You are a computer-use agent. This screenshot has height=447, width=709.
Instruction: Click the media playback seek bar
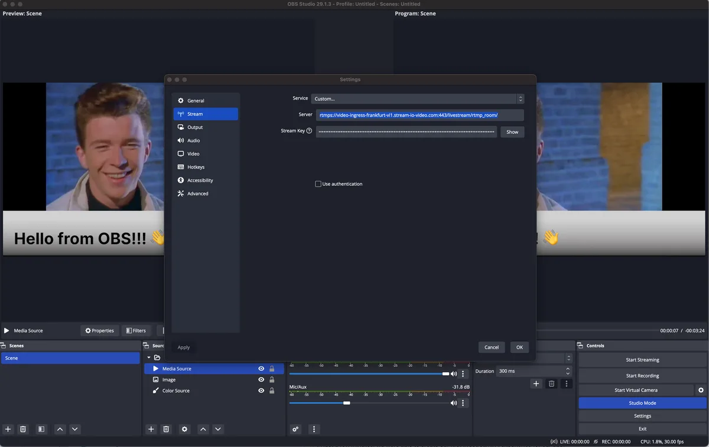pyautogui.click(x=596, y=330)
